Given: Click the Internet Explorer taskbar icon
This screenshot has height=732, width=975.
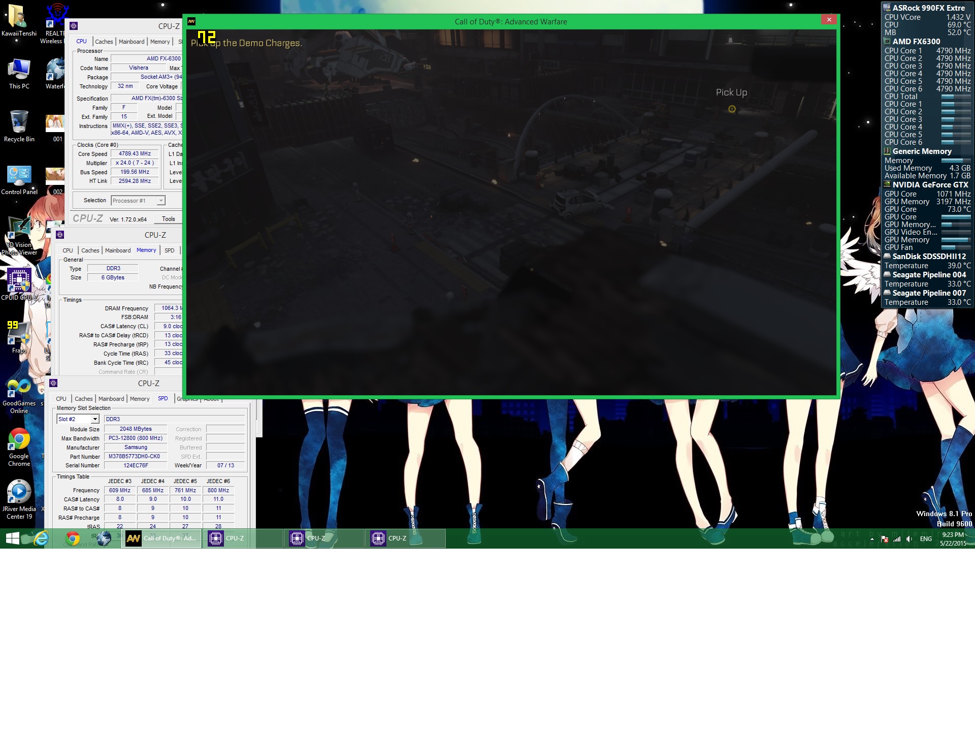Looking at the screenshot, I should [x=42, y=538].
